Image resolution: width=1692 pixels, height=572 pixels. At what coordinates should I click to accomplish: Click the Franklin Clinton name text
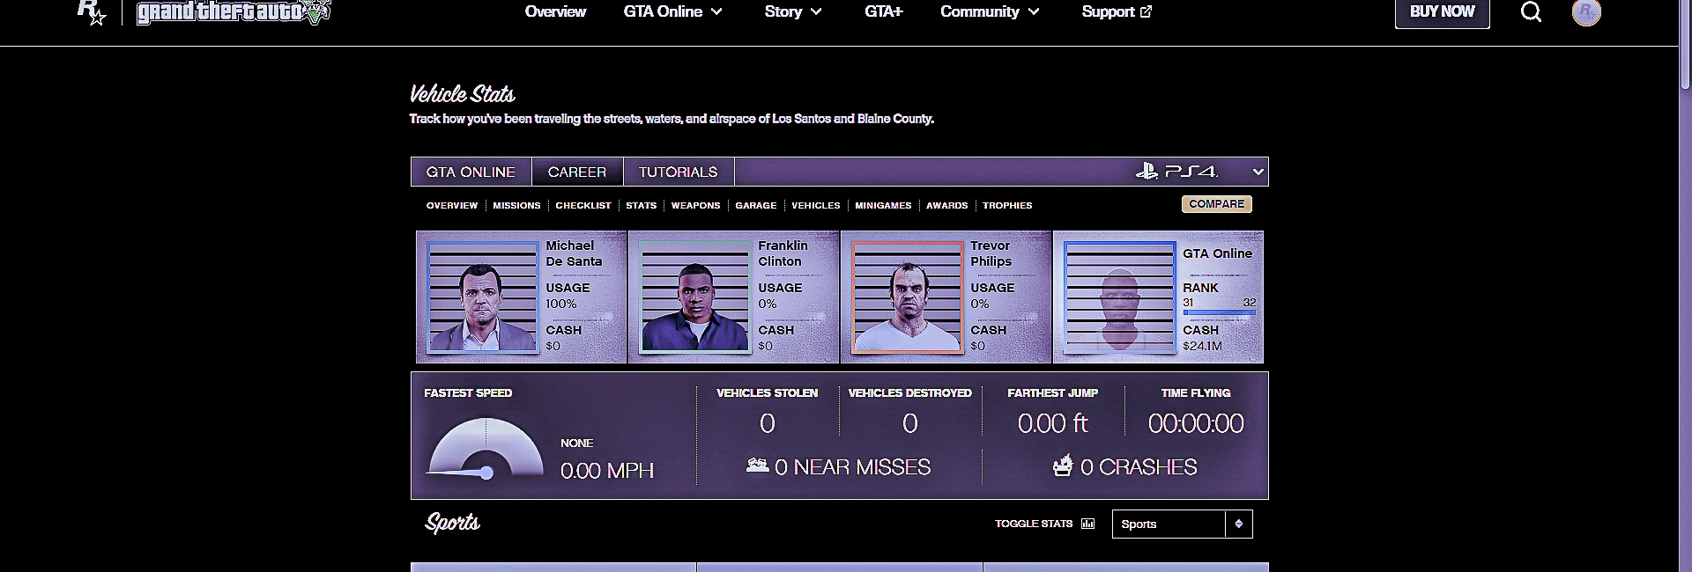pyautogui.click(x=783, y=253)
